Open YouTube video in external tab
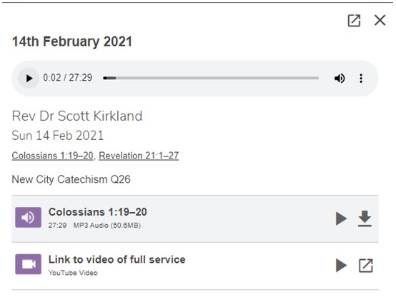 pyautogui.click(x=366, y=266)
